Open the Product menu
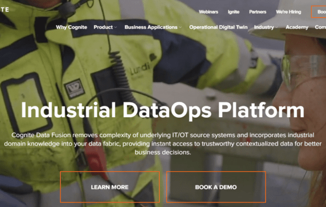 click(103, 27)
